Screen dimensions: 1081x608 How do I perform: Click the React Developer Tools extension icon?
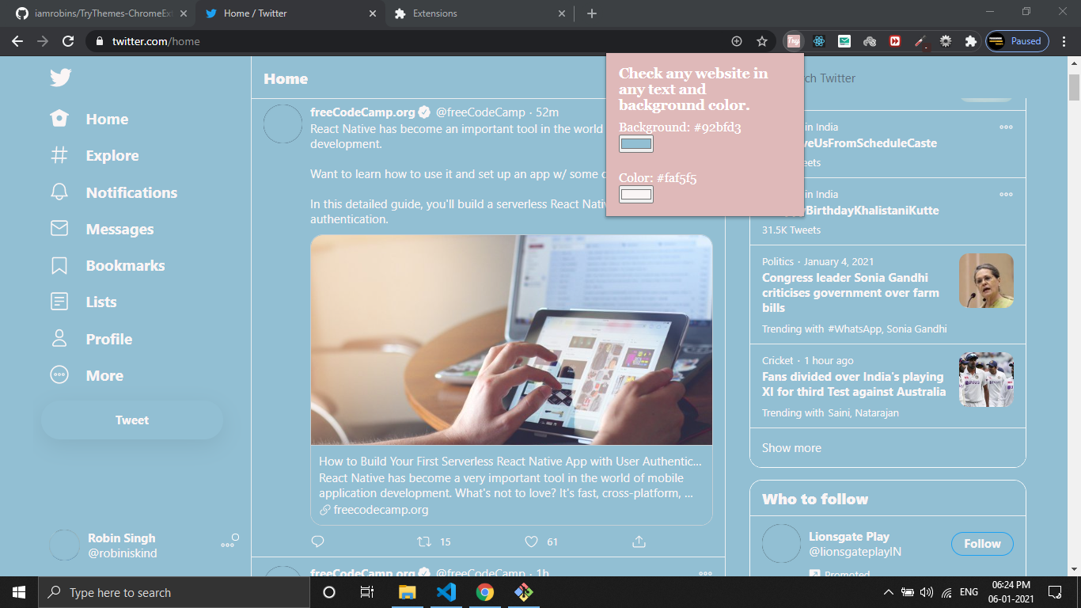[819, 41]
